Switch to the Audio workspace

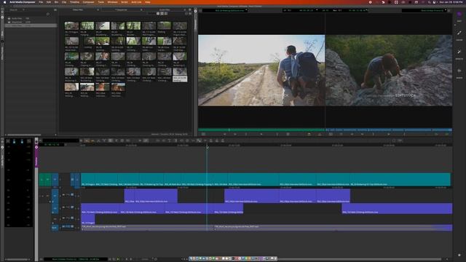coord(459,73)
